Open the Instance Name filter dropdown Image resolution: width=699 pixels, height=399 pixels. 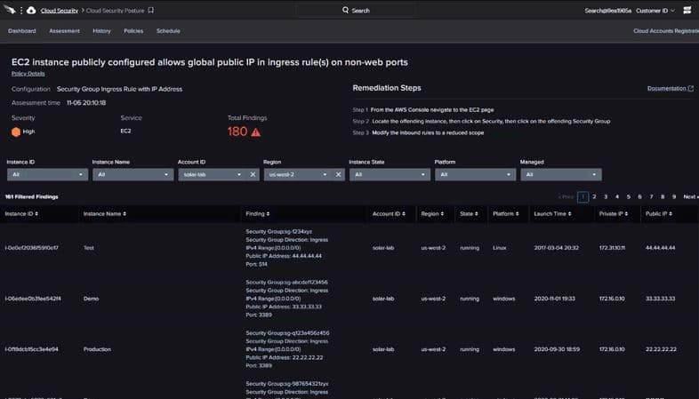click(x=133, y=174)
